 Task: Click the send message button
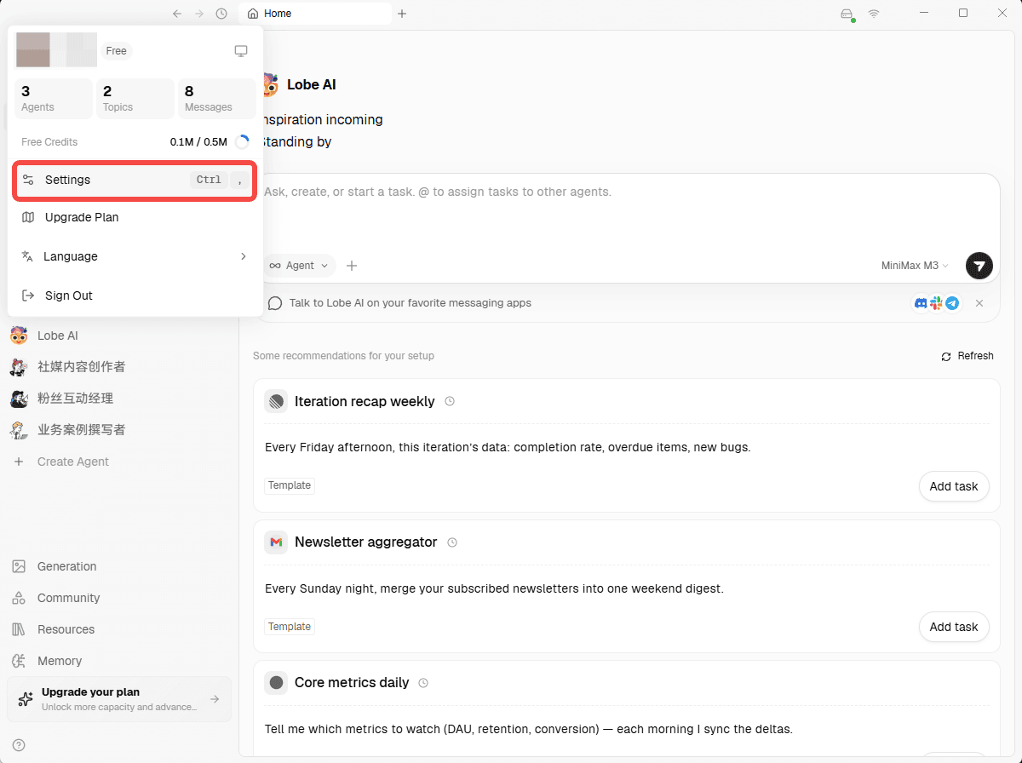[x=979, y=266]
